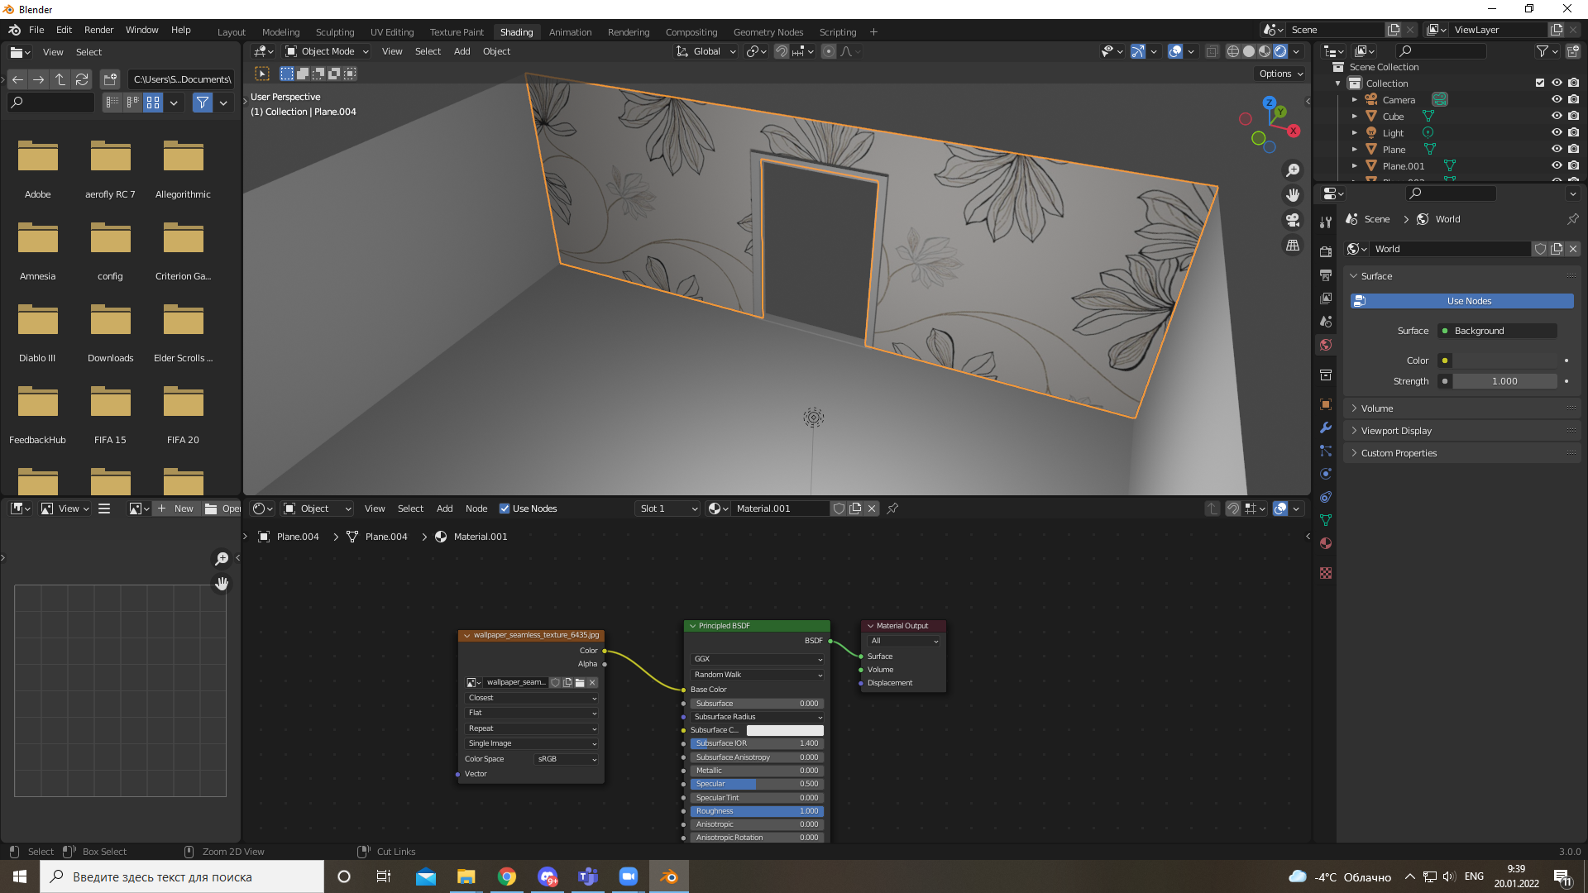Hide Cube with its eye icon
Screen dimensions: 1588x893
(1557, 116)
